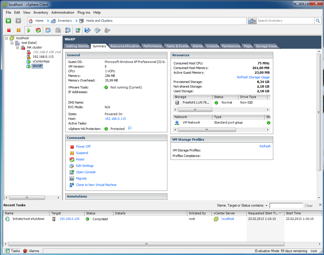Open the Console tab
Screen dimensions: 324x255
(212, 46)
